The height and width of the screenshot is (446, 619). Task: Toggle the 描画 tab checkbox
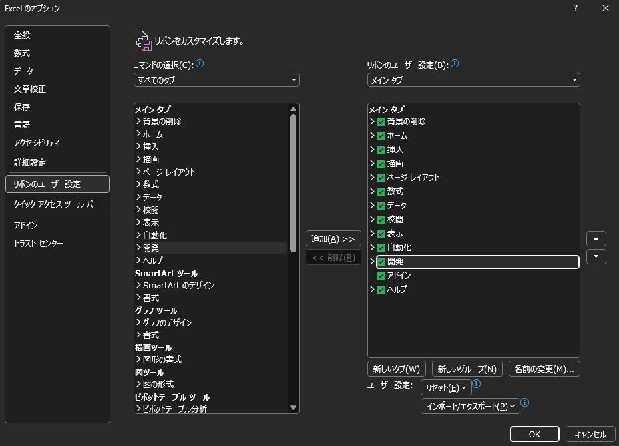381,164
